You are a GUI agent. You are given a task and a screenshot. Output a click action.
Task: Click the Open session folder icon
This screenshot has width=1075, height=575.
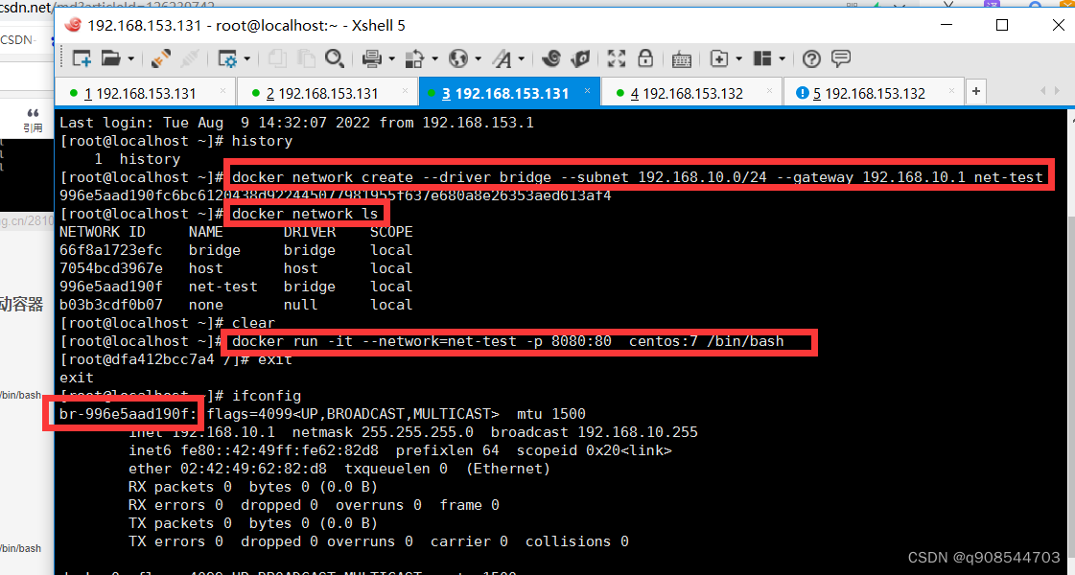coord(110,59)
